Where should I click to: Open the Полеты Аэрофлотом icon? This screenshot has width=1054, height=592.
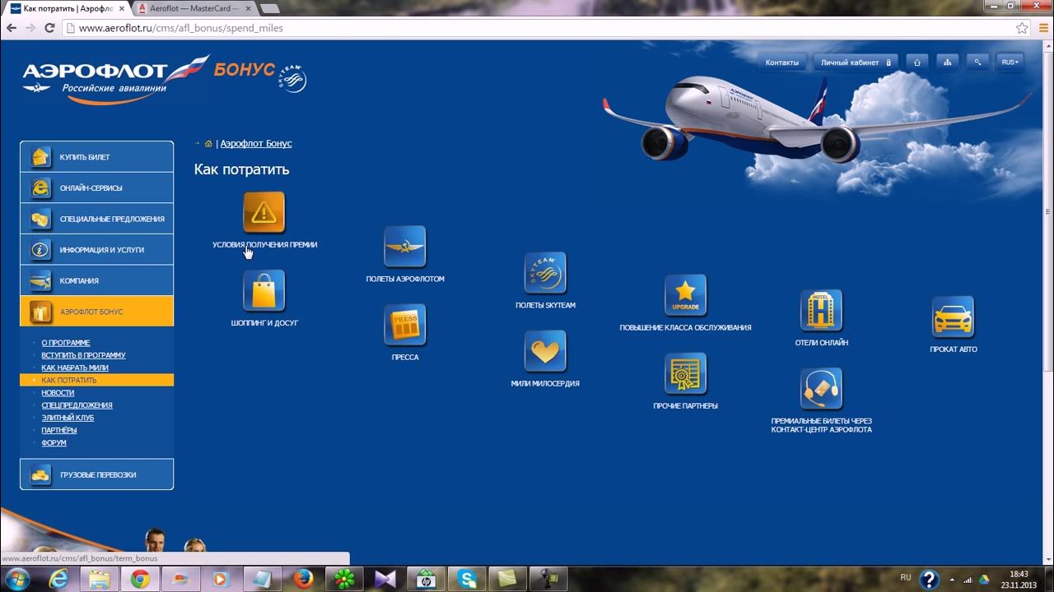[405, 247]
